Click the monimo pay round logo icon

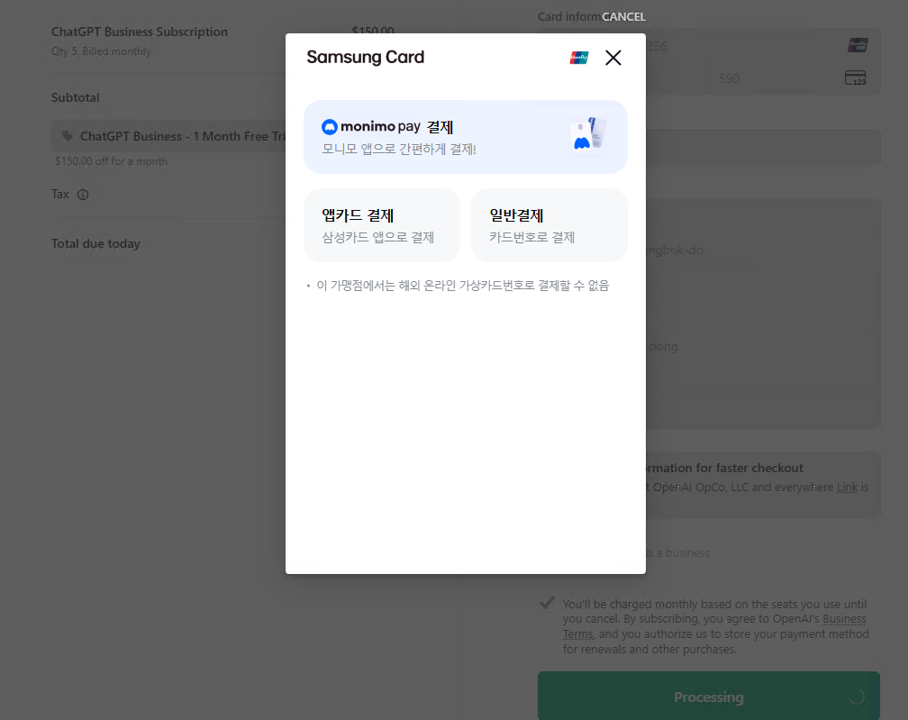click(330, 127)
